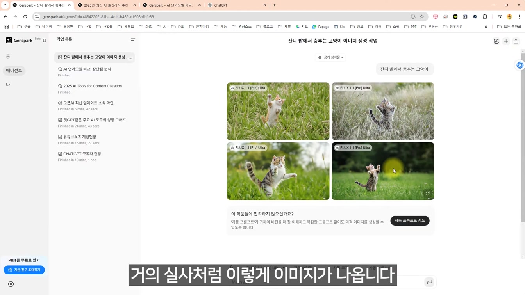Reload the page
Image resolution: width=525 pixels, height=295 pixels.
point(25,17)
